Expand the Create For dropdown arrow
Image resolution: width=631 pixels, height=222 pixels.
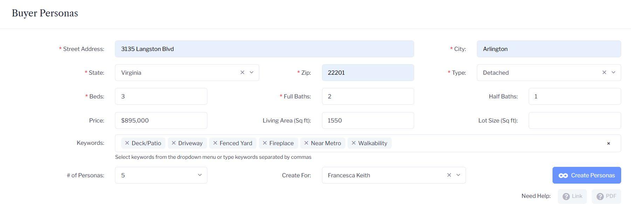tap(458, 175)
